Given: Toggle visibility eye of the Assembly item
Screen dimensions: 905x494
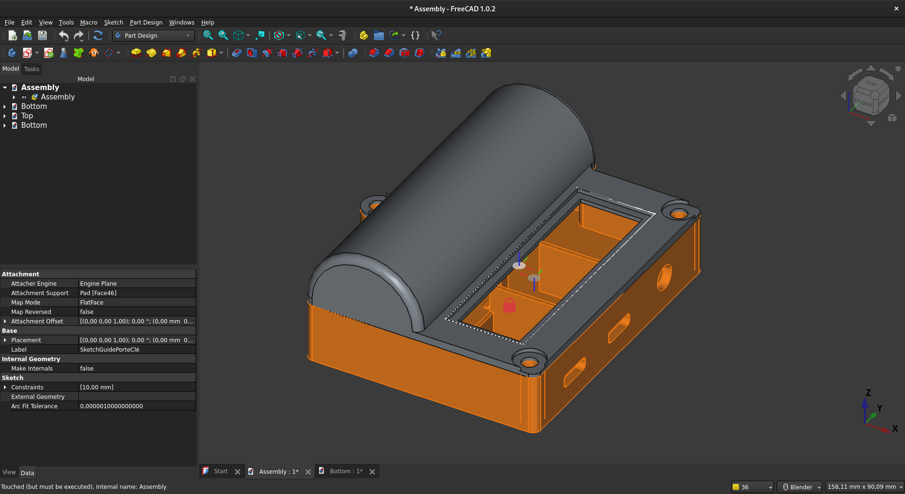Looking at the screenshot, I should (24, 97).
